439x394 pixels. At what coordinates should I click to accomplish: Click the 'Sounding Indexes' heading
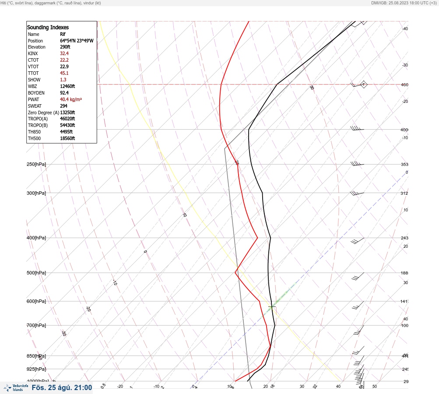tap(48, 28)
